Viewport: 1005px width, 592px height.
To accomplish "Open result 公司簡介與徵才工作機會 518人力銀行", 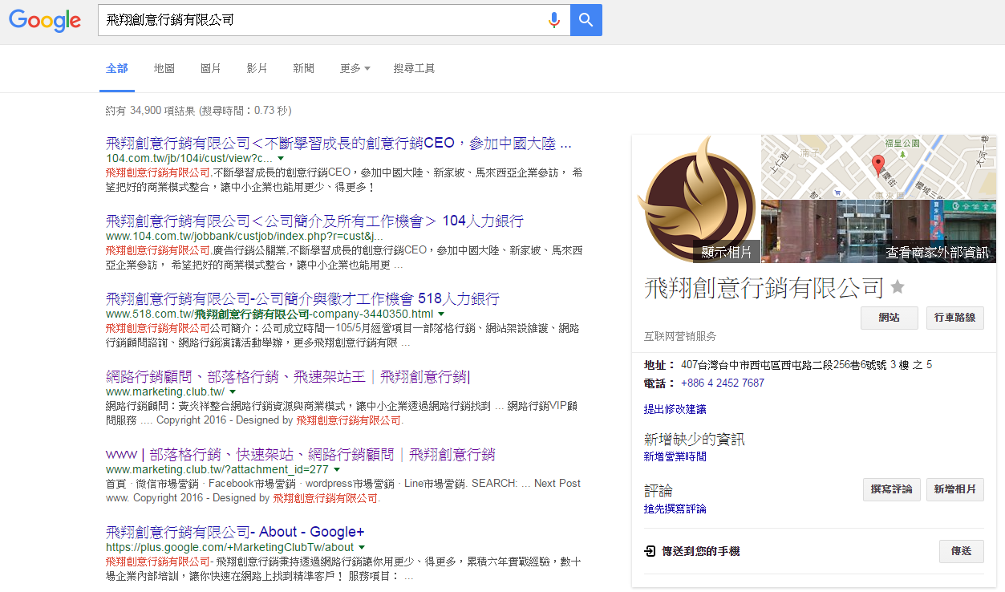I will click(x=302, y=299).
